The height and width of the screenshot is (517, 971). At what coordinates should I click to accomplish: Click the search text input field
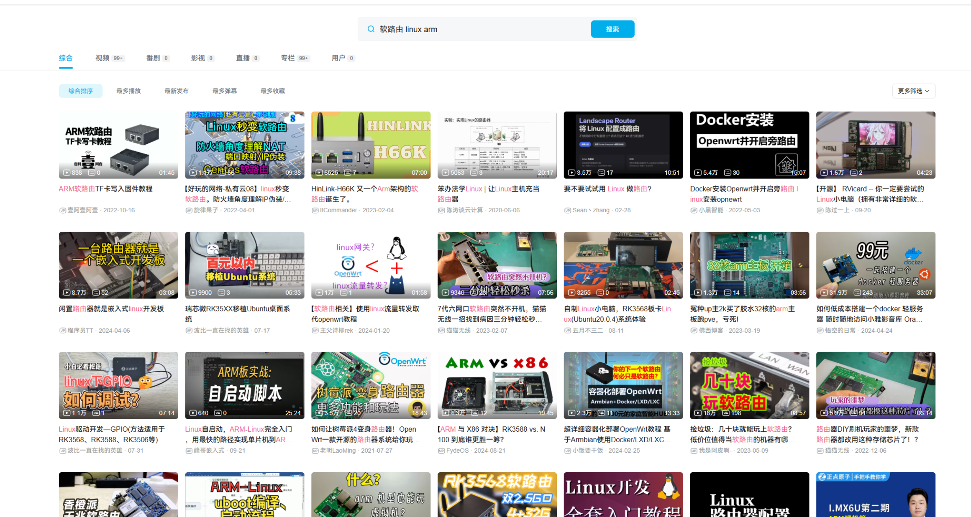point(481,29)
